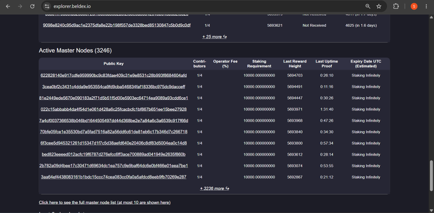Open the full master node list link

[105, 202]
